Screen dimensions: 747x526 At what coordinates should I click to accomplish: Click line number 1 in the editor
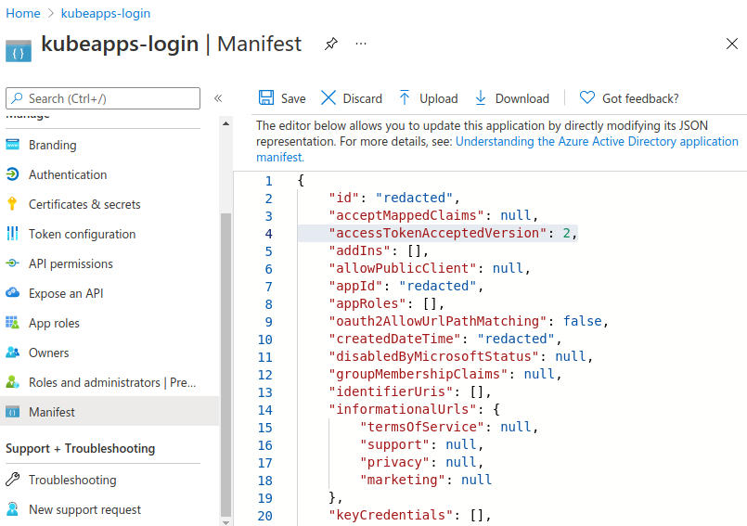click(x=269, y=181)
